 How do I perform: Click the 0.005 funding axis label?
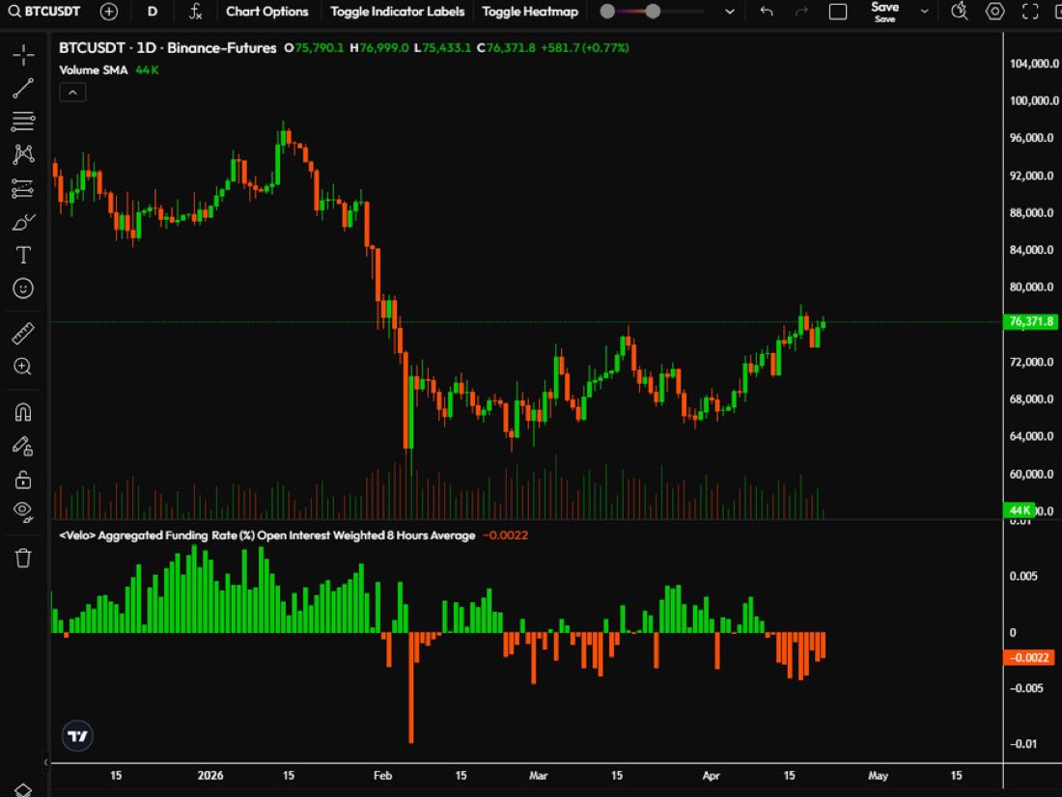pos(1023,576)
